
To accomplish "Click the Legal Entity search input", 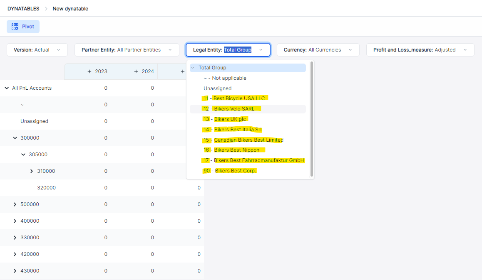I will click(x=238, y=50).
